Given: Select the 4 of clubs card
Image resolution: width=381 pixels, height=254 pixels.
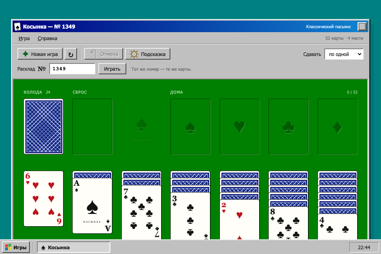Looking at the screenshot, I should point(337,227).
